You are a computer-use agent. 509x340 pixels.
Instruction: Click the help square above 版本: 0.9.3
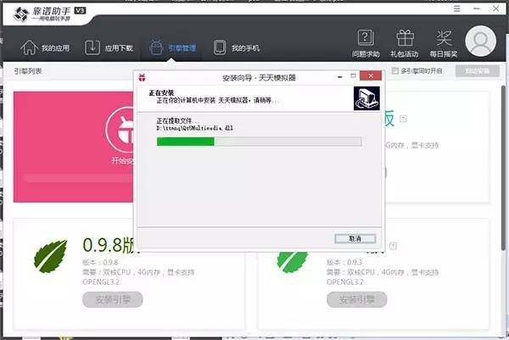(393, 246)
